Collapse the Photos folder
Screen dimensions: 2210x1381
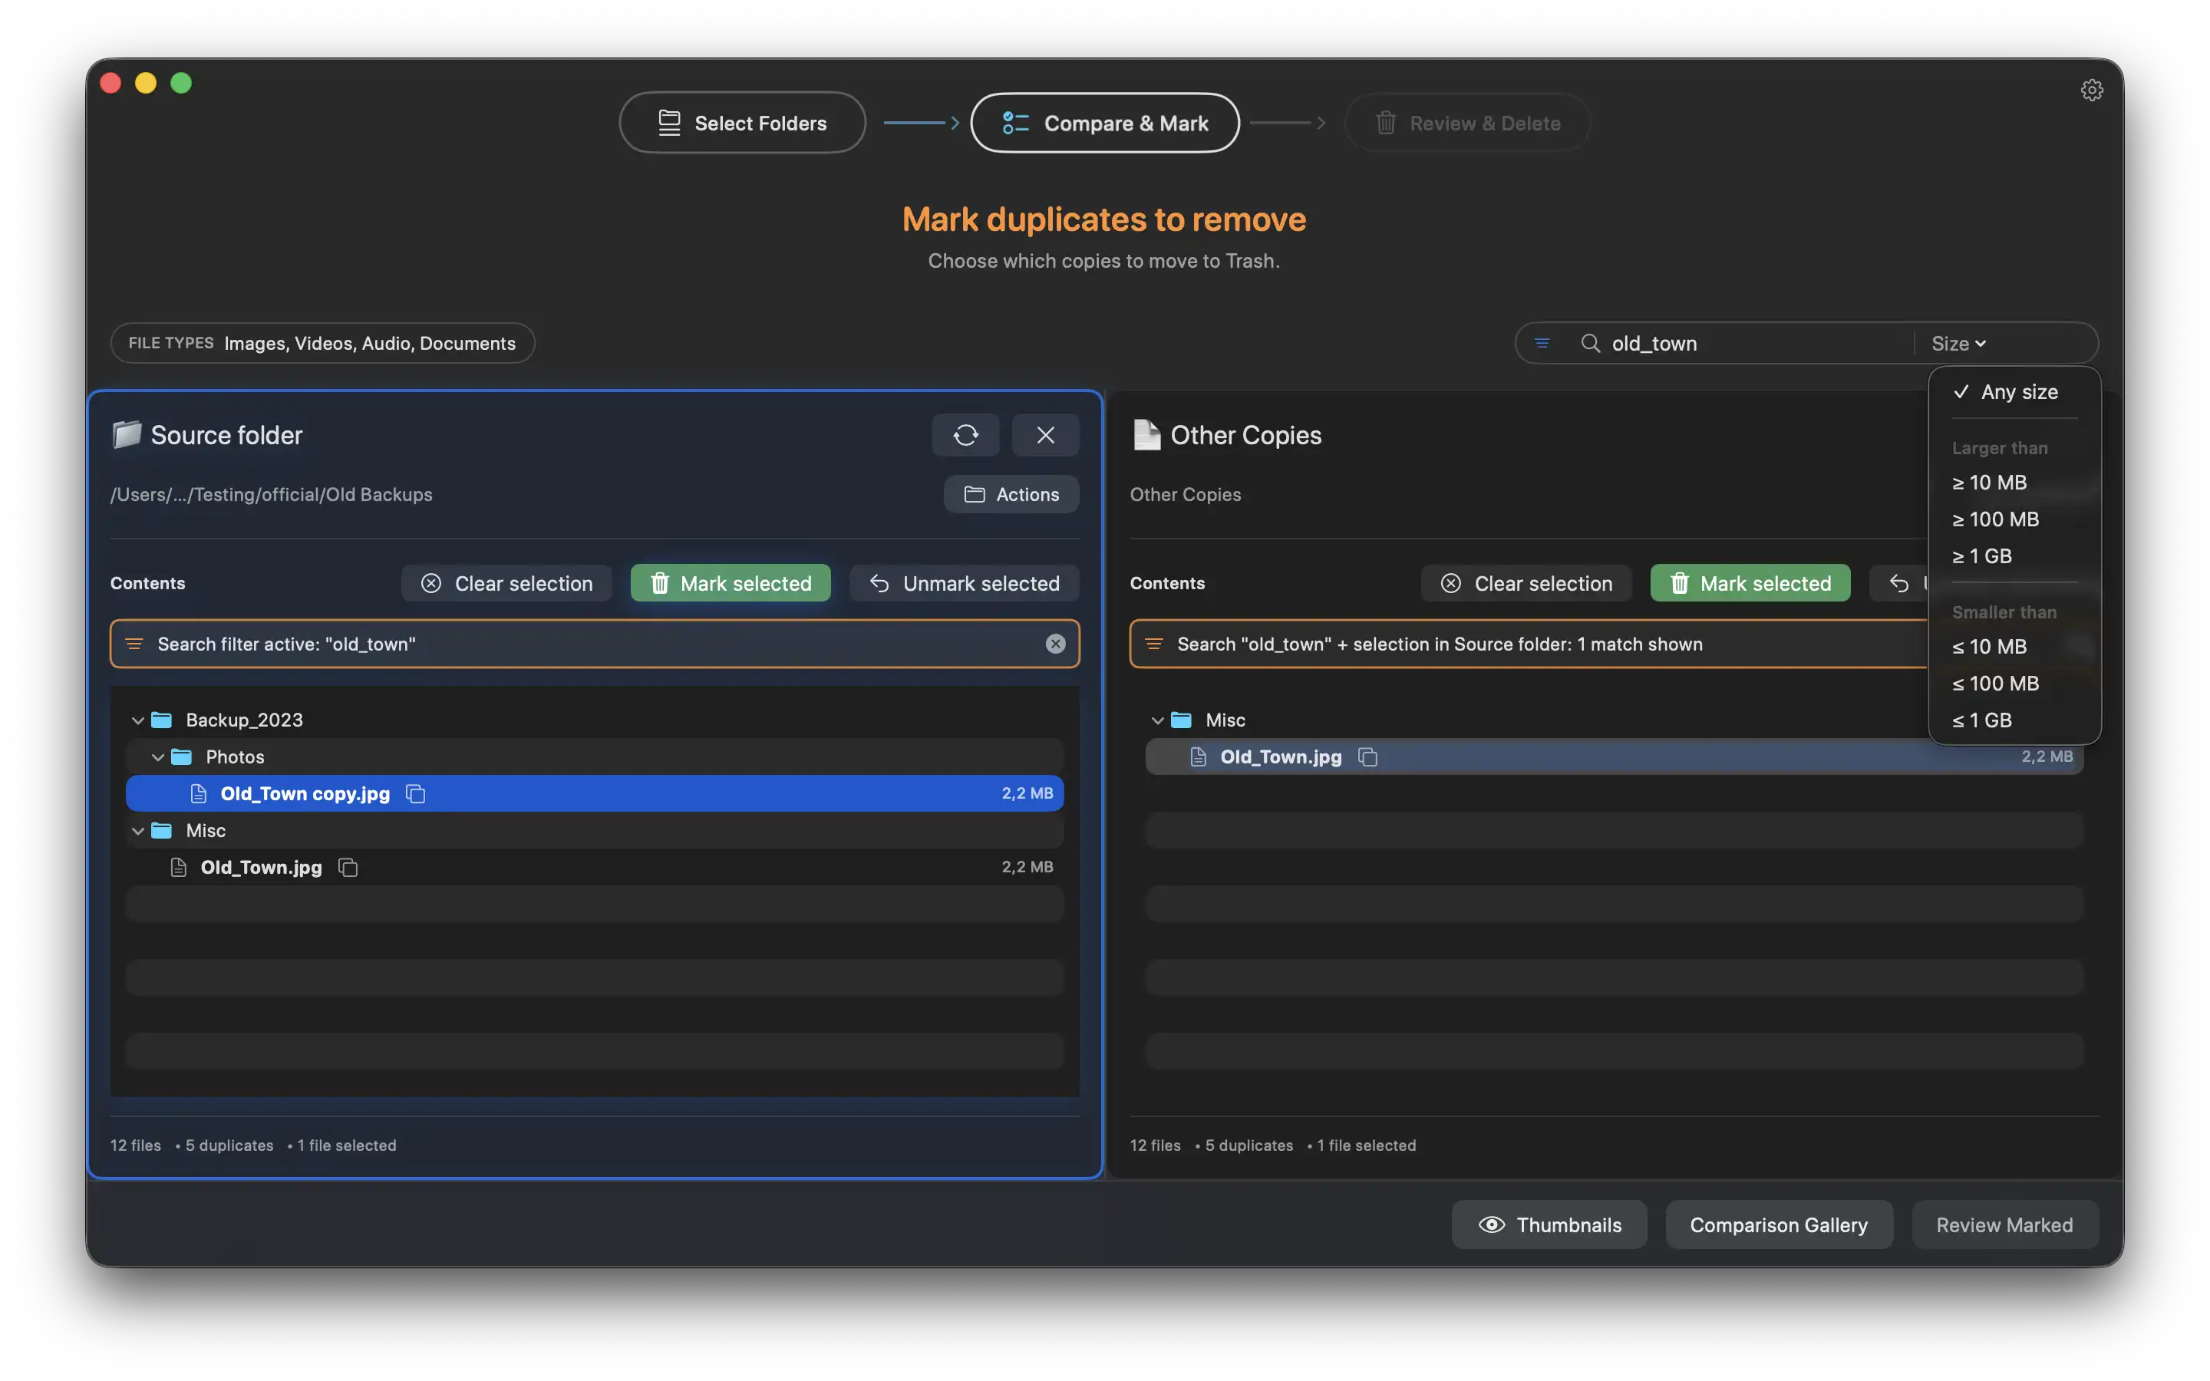[x=159, y=756]
